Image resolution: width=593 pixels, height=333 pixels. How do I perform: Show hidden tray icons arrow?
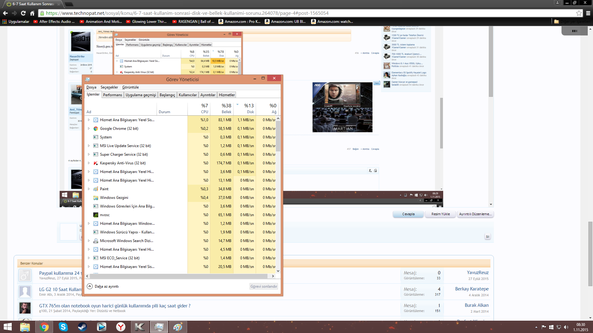536,327
